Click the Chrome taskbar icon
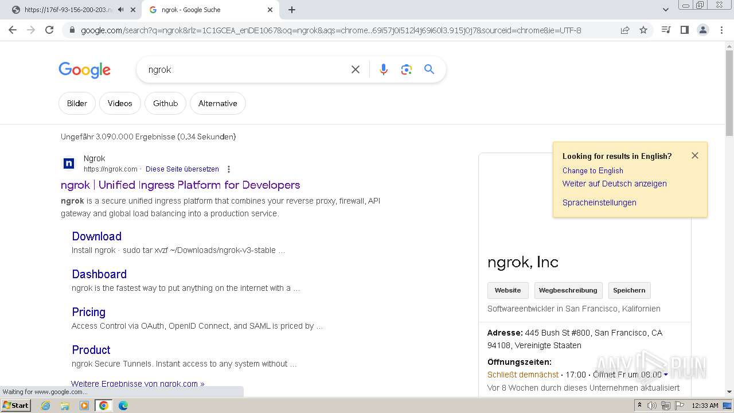This screenshot has width=734, height=413. 103,406
